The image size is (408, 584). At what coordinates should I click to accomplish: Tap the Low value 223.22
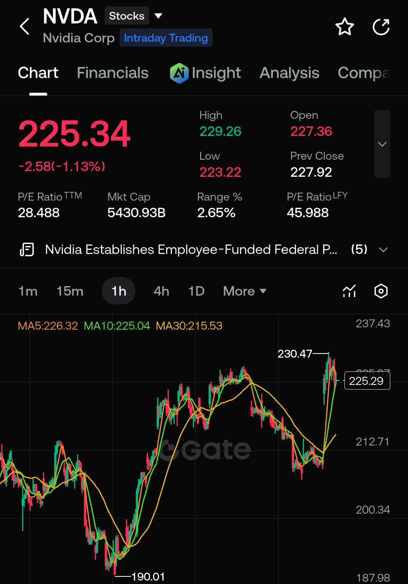click(220, 172)
